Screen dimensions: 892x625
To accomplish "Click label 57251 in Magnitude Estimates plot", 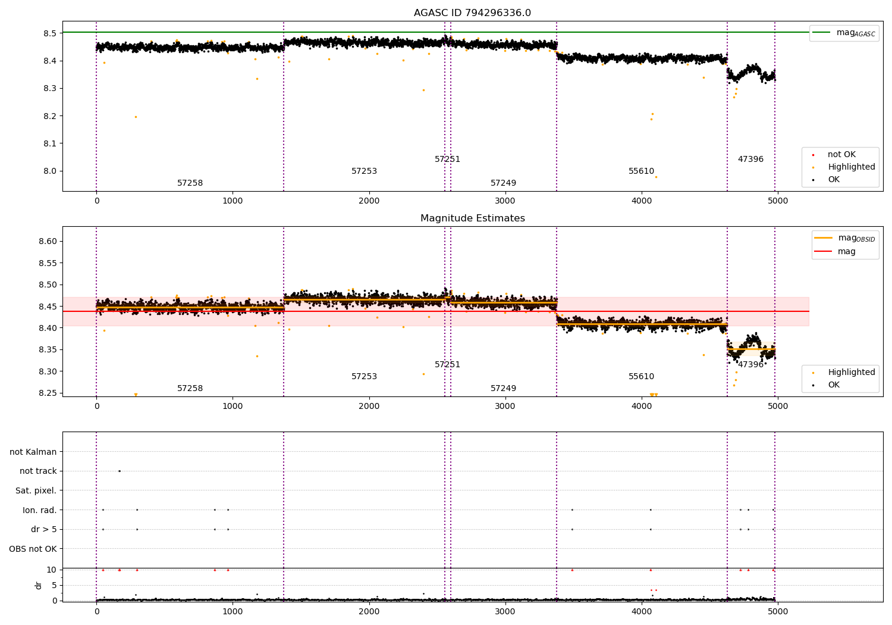I will point(447,365).
